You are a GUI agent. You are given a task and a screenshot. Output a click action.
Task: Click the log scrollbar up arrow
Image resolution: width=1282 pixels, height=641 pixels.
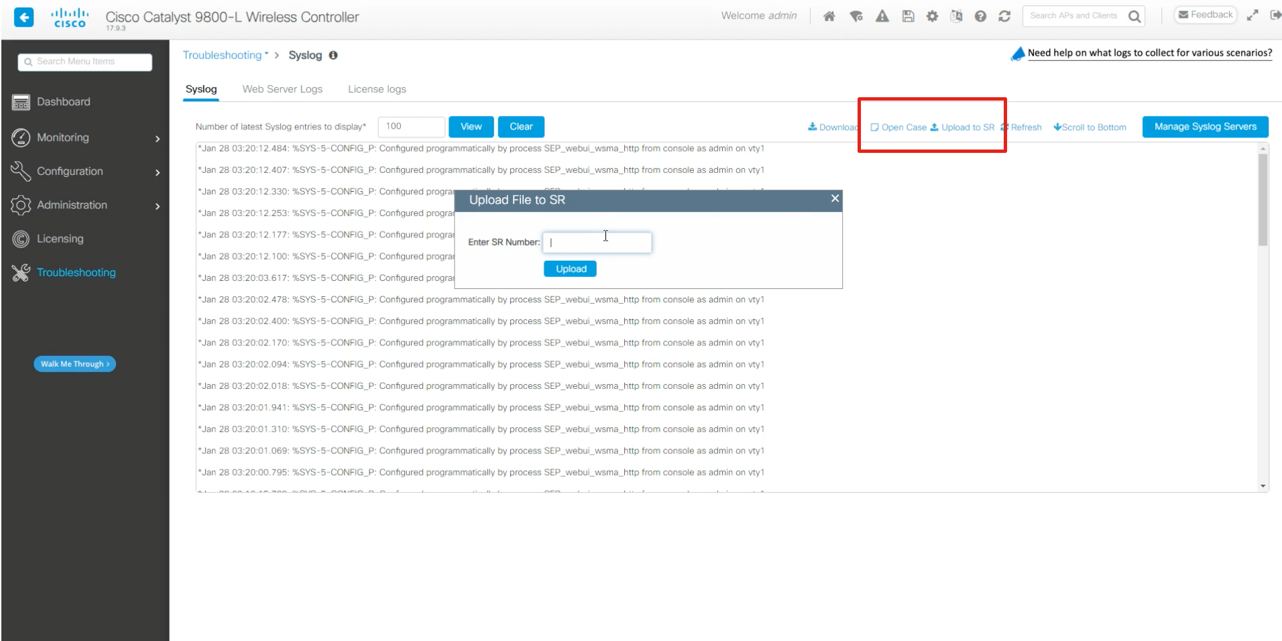1263,148
